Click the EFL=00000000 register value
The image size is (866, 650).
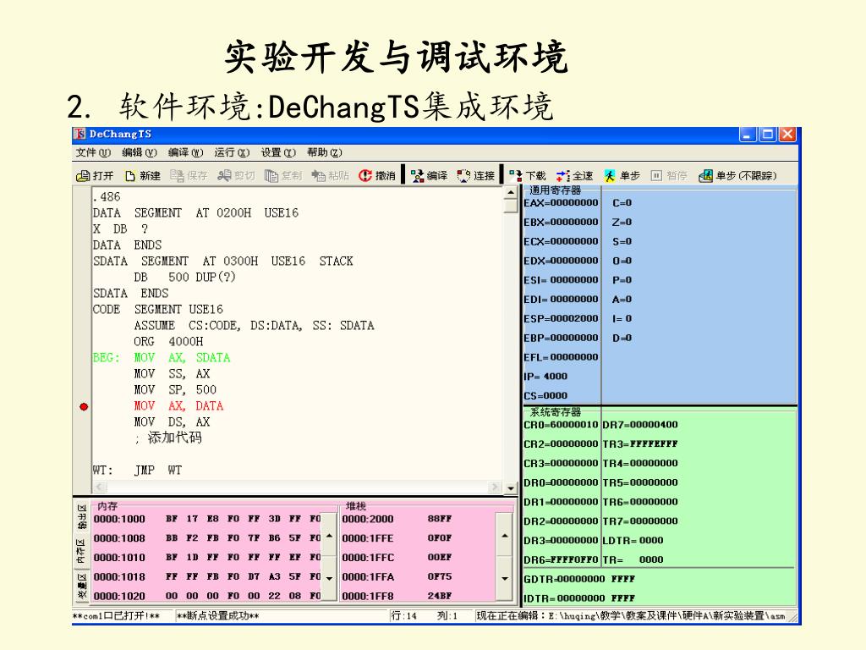[562, 357]
